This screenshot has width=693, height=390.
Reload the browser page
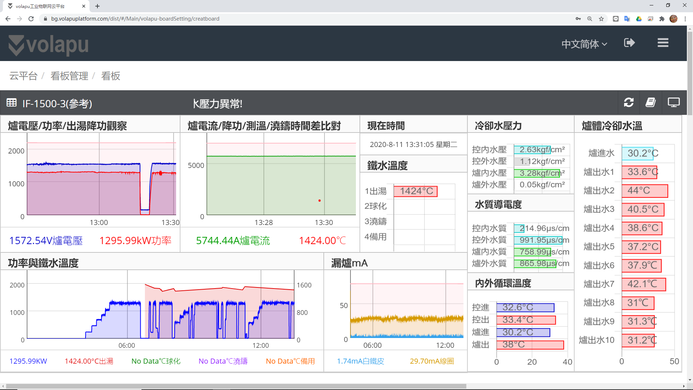31,19
